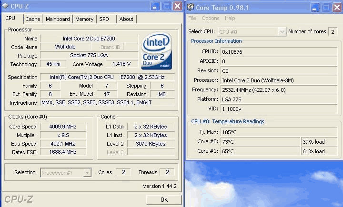Click the Technology value 45 nm

(x=53, y=64)
